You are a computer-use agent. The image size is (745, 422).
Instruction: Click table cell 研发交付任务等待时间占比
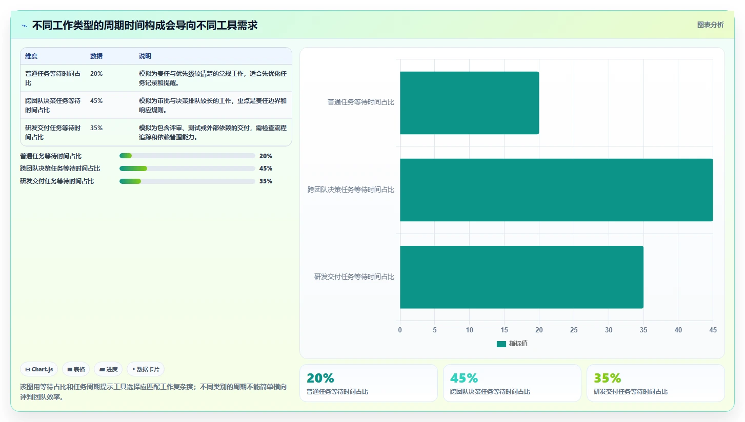point(53,132)
